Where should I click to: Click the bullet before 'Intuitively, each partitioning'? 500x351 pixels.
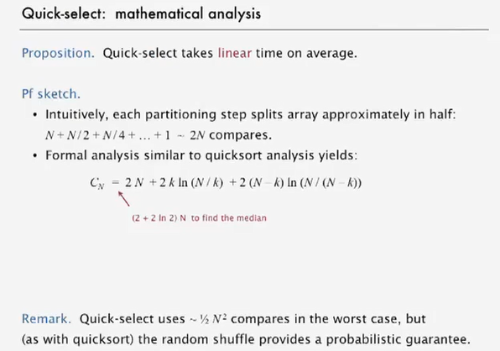35,115
